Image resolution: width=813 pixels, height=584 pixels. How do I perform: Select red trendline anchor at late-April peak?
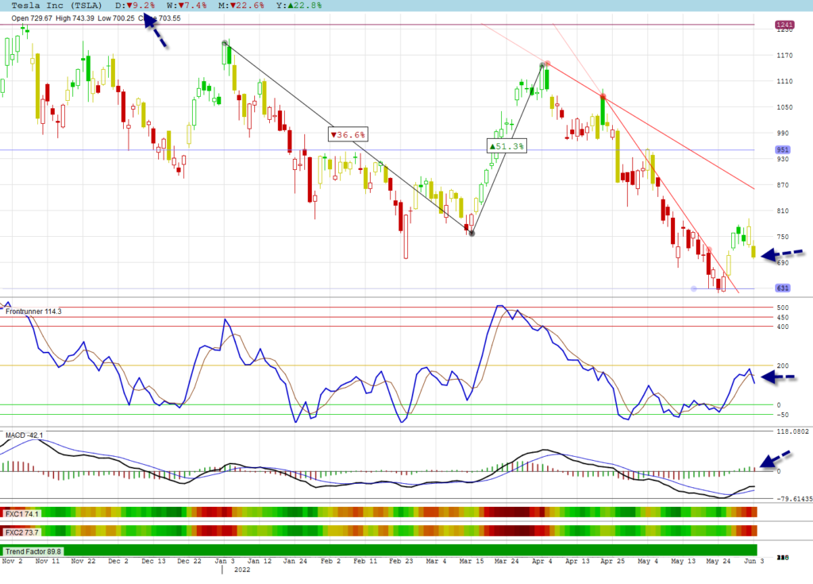coord(603,97)
